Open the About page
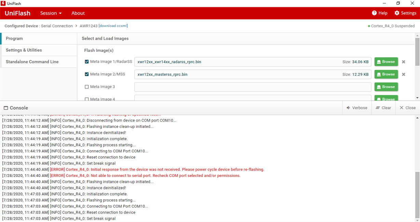 (x=78, y=13)
